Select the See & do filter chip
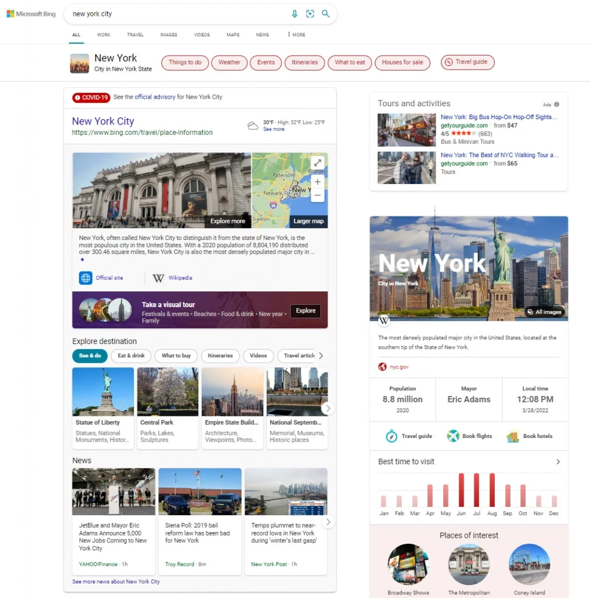This screenshot has width=590, height=598. pyautogui.click(x=90, y=356)
